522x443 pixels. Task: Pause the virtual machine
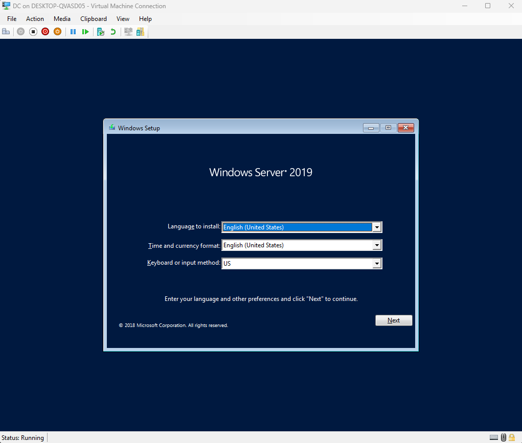pyautogui.click(x=73, y=31)
